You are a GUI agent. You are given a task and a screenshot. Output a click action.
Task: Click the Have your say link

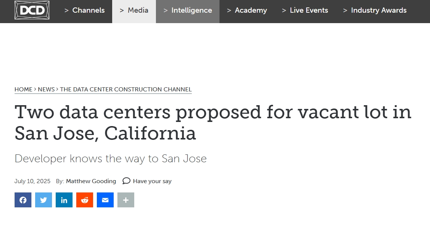(152, 181)
